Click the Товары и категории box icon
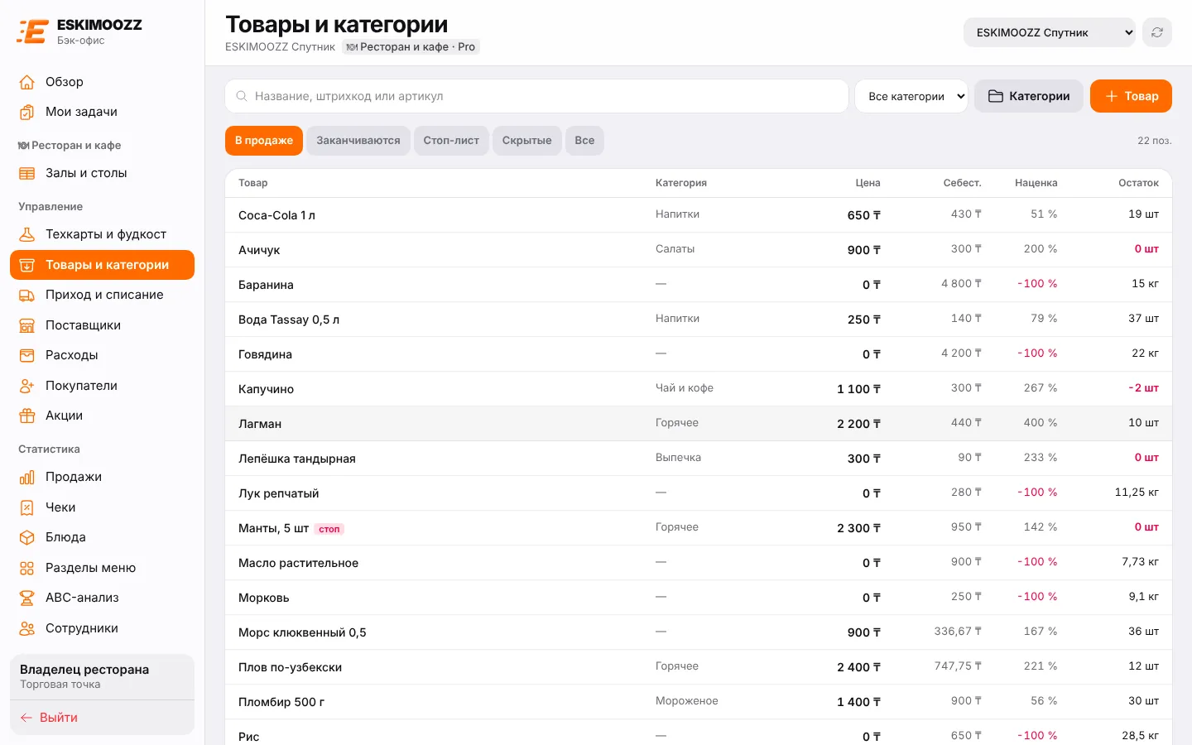 coord(27,265)
